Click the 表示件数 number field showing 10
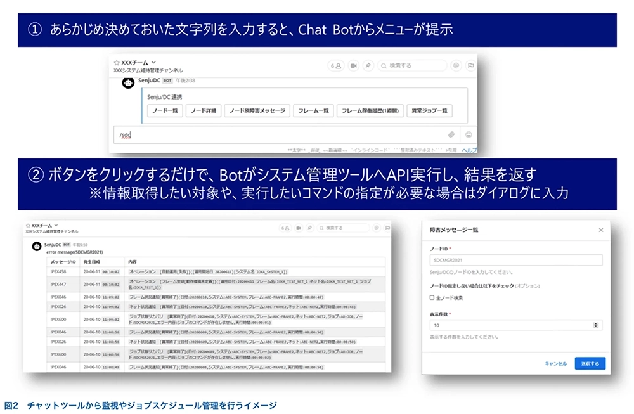 point(516,325)
